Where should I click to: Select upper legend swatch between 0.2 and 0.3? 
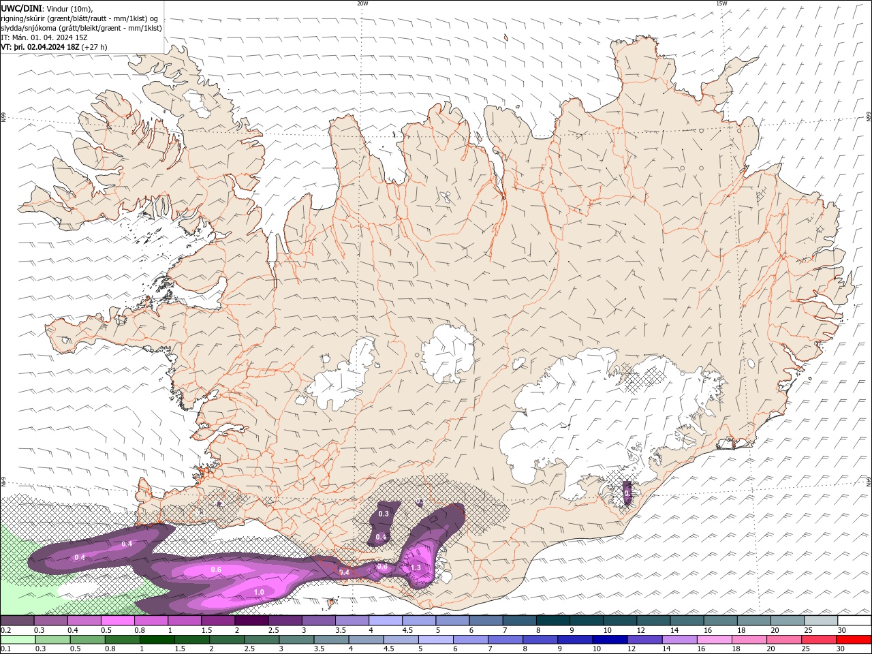click(17, 621)
